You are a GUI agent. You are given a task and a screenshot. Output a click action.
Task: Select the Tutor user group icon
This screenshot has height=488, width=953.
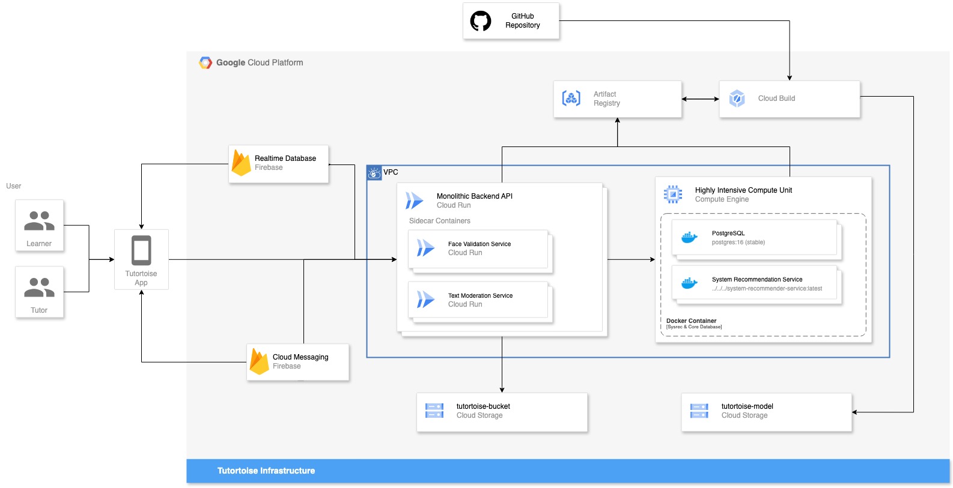[x=39, y=288]
